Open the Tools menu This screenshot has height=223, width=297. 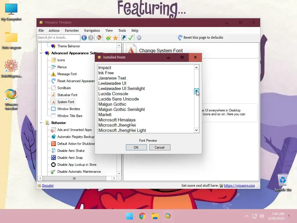click(122, 30)
